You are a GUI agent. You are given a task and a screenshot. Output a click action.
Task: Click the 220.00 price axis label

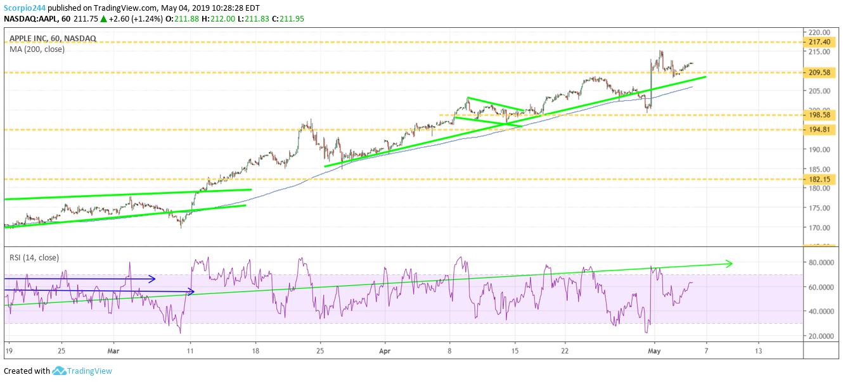tap(820, 32)
